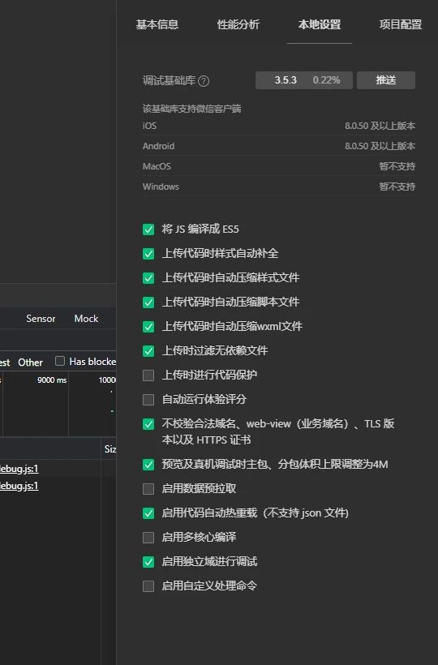Toggle 上传代码时自动压缩脚本文件 checkbox

(x=148, y=302)
